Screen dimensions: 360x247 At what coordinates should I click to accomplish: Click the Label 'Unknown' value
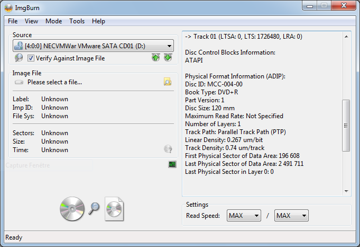[x=54, y=99]
